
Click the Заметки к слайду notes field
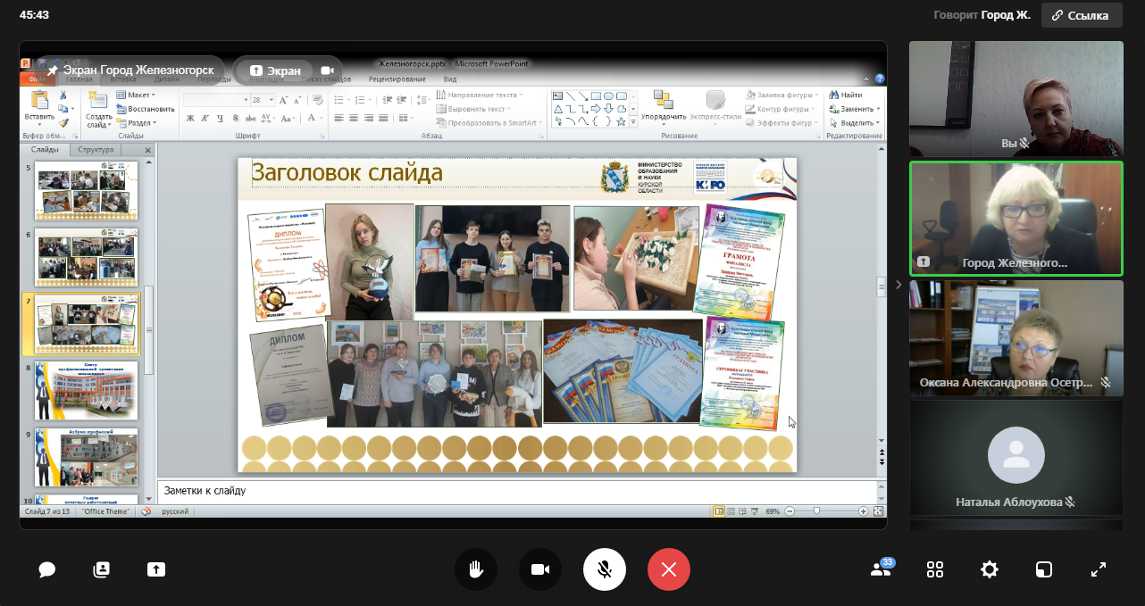(x=516, y=491)
